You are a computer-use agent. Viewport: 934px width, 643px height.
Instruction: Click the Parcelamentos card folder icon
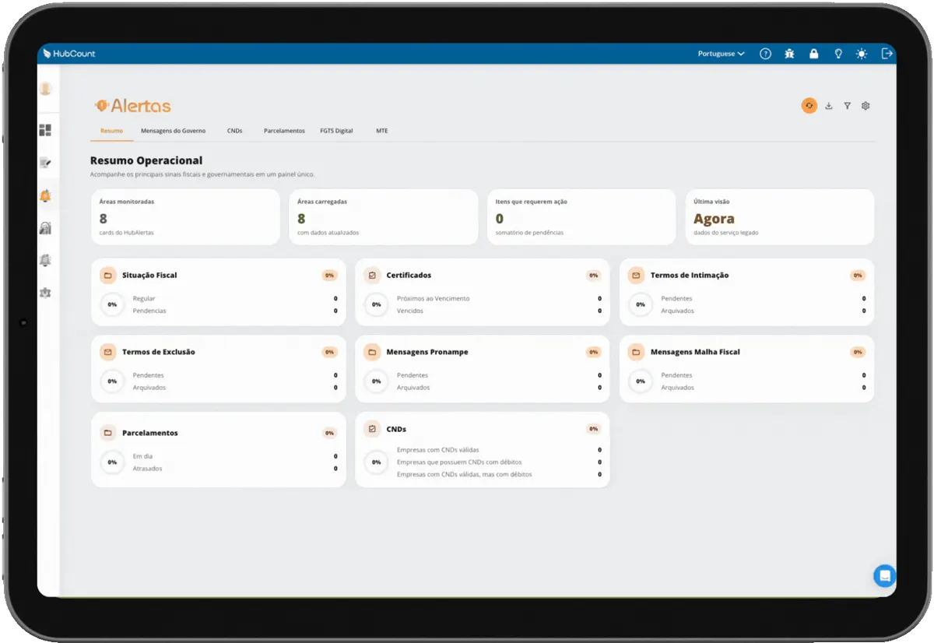[107, 433]
